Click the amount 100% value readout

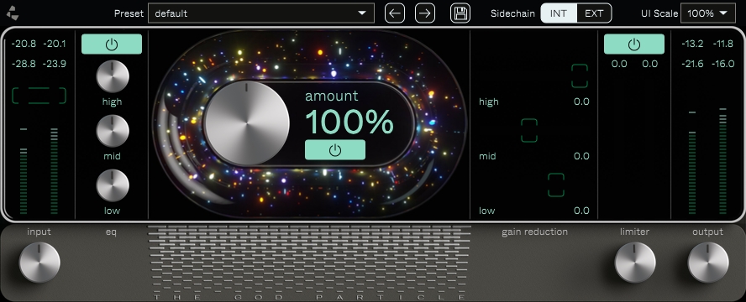click(349, 122)
